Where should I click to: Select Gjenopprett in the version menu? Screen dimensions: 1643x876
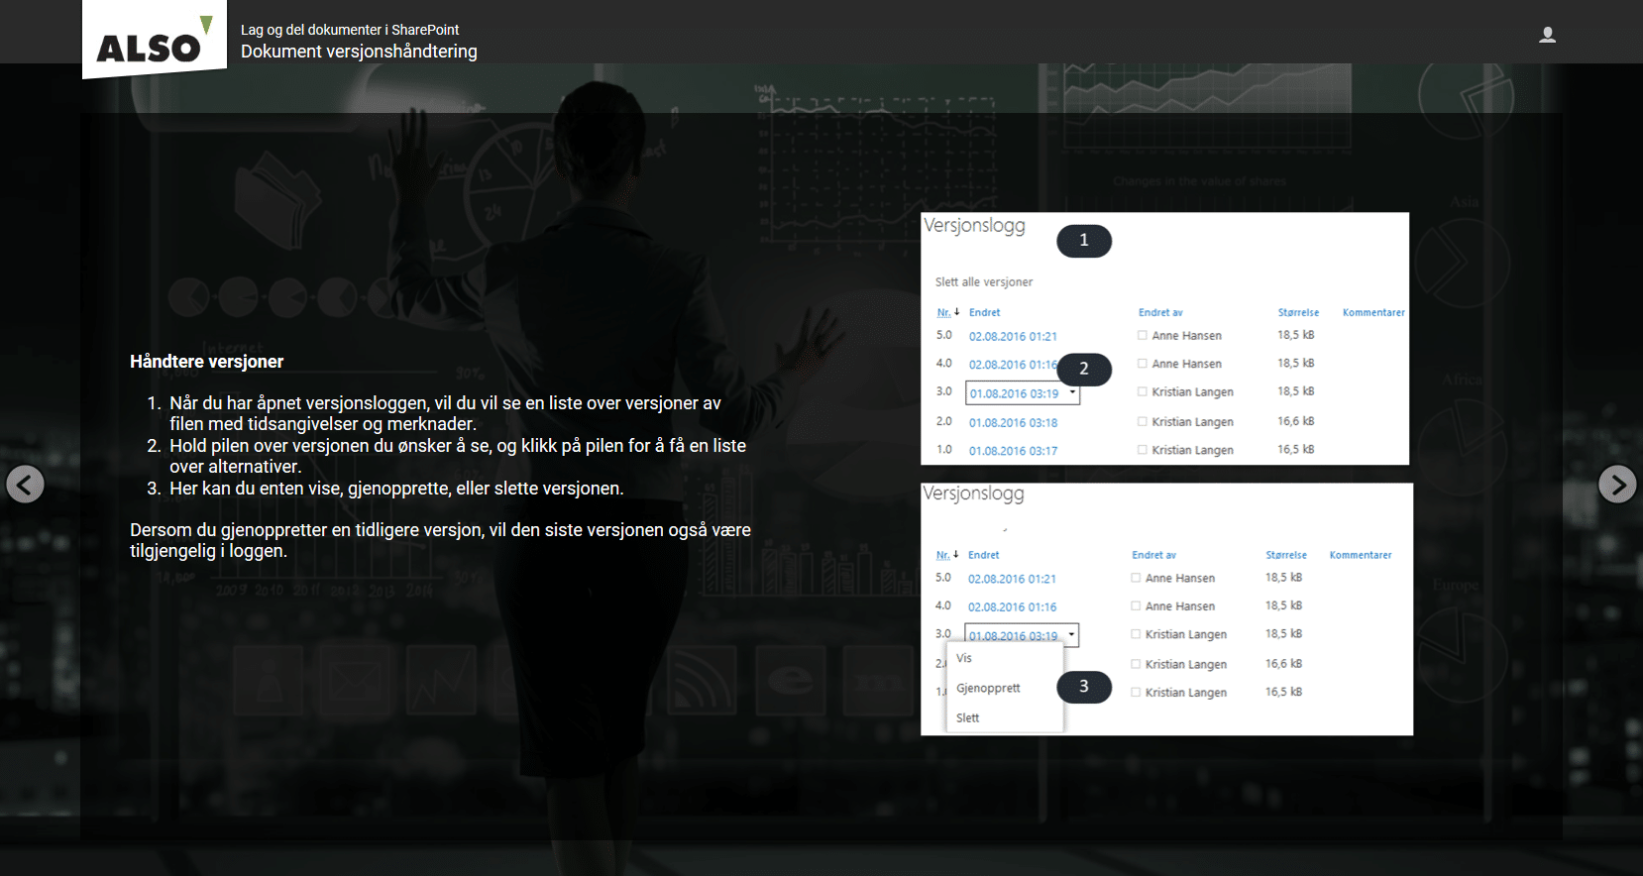tap(988, 688)
